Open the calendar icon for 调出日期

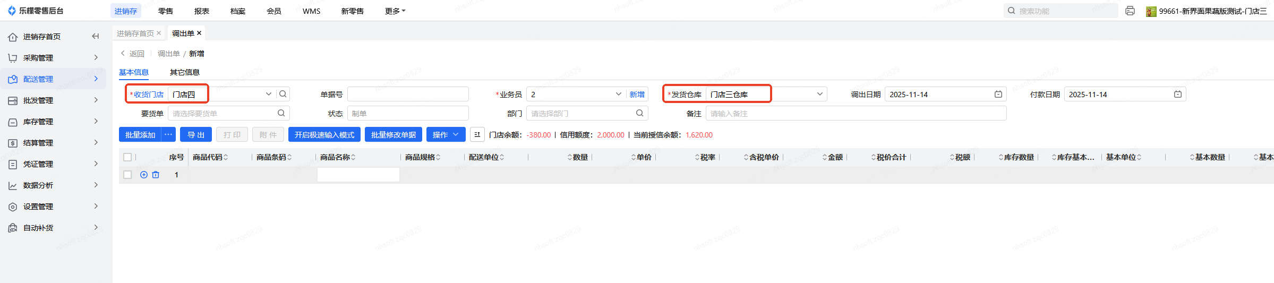click(x=998, y=94)
